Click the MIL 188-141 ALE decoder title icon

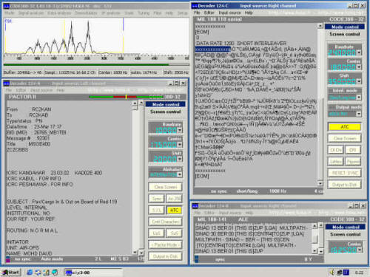pyautogui.click(x=195, y=206)
